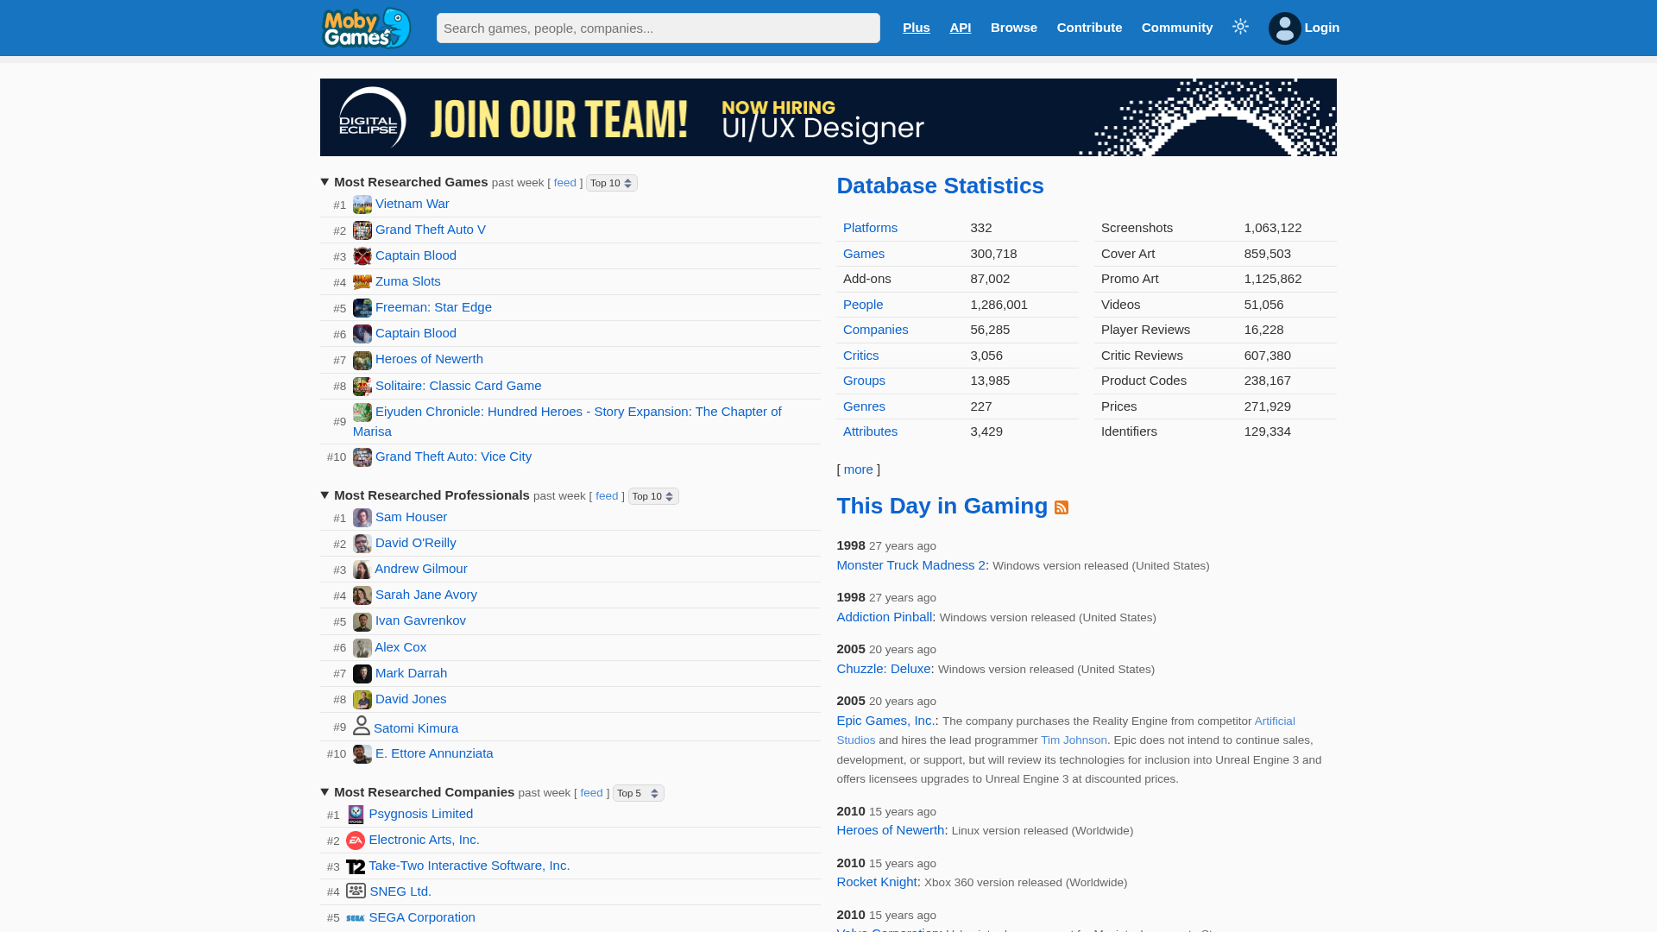This screenshot has width=1657, height=932.
Task: Click the Vietnam War game thumbnail
Action: (x=362, y=205)
